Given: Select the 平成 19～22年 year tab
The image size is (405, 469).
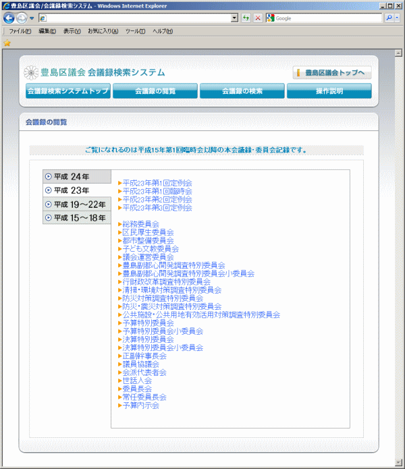Looking at the screenshot, I should point(77,204).
